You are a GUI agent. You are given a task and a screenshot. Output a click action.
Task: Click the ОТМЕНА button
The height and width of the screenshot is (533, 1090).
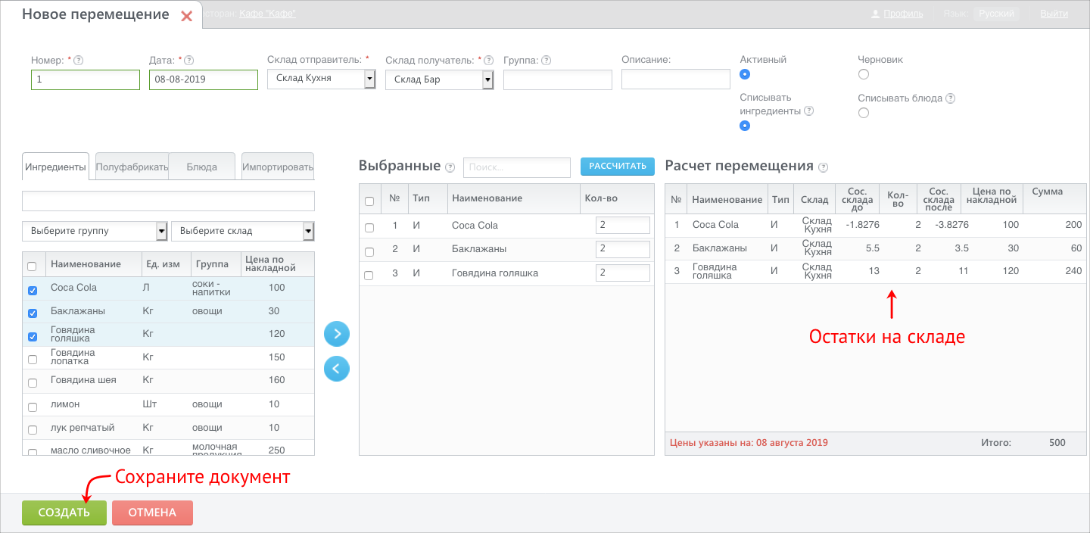coord(152,513)
